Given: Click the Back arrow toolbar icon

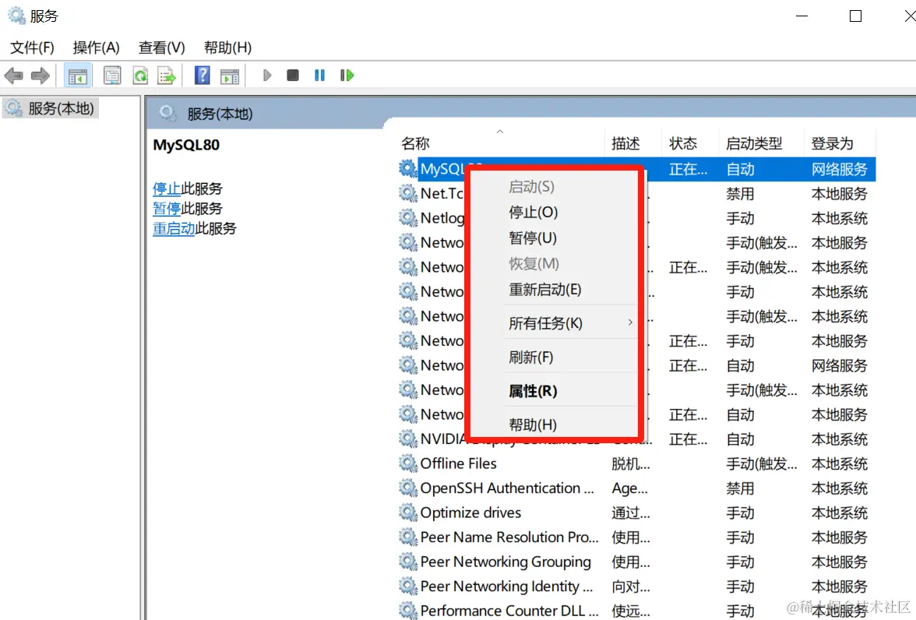Looking at the screenshot, I should pos(13,76).
